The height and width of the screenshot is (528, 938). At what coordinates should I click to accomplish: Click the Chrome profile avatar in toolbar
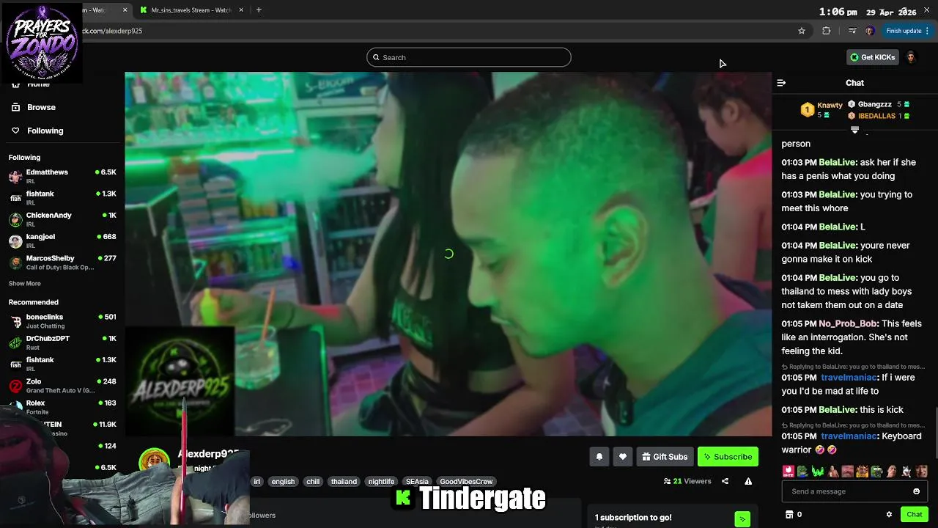870,31
